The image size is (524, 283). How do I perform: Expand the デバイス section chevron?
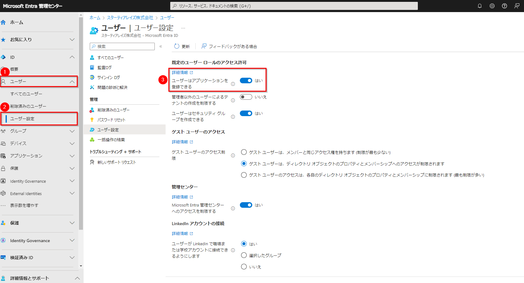(x=72, y=144)
